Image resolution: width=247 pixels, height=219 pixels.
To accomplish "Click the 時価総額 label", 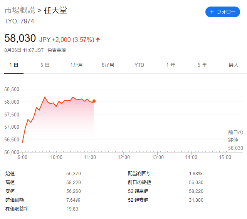I will (x=15, y=200).
